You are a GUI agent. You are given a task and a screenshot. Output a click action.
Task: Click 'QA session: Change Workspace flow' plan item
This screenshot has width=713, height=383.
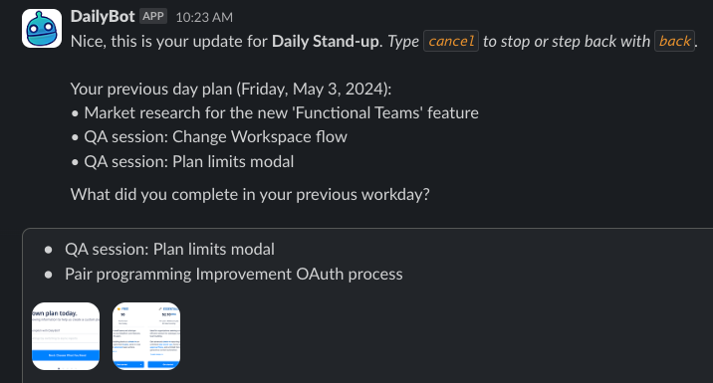[x=215, y=136]
